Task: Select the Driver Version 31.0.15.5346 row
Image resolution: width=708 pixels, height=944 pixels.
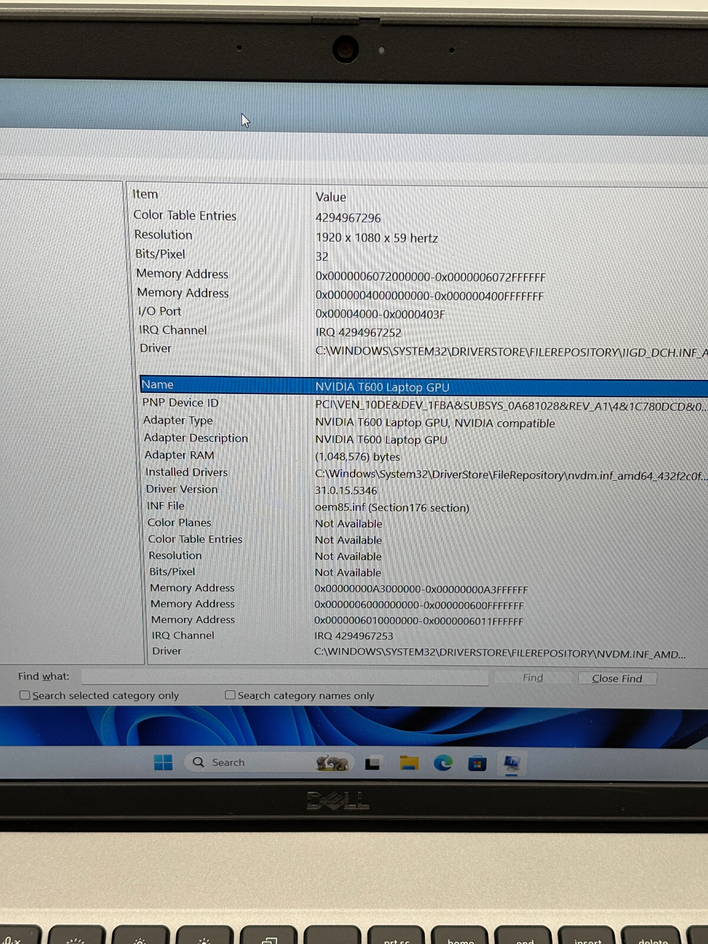Action: click(182, 489)
